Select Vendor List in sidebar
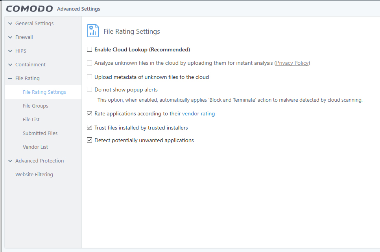The height and width of the screenshot is (252, 380). 35,147
